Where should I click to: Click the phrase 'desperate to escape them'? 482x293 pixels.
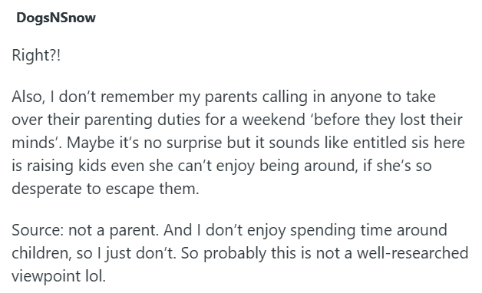click(x=105, y=189)
